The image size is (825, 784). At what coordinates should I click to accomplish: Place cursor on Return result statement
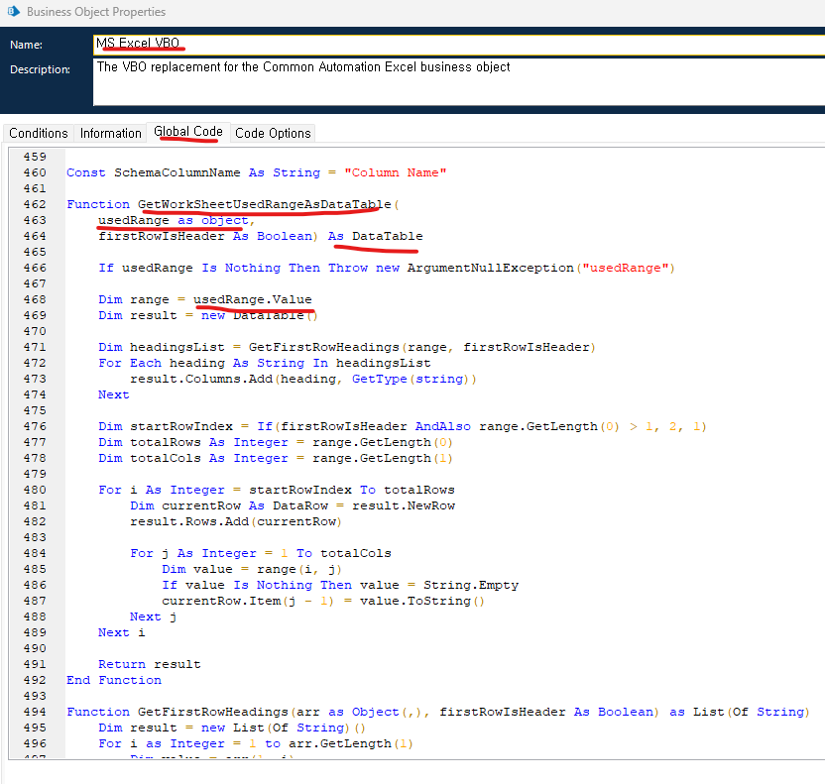(x=149, y=664)
